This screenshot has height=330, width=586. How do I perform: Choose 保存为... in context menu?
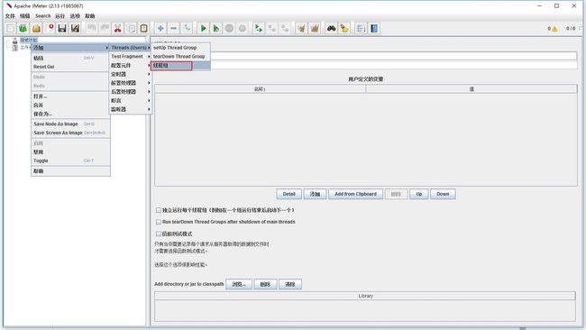tap(70, 114)
